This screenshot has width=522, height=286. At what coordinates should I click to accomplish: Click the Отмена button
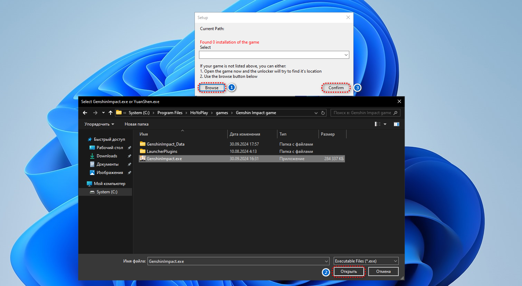click(383, 271)
